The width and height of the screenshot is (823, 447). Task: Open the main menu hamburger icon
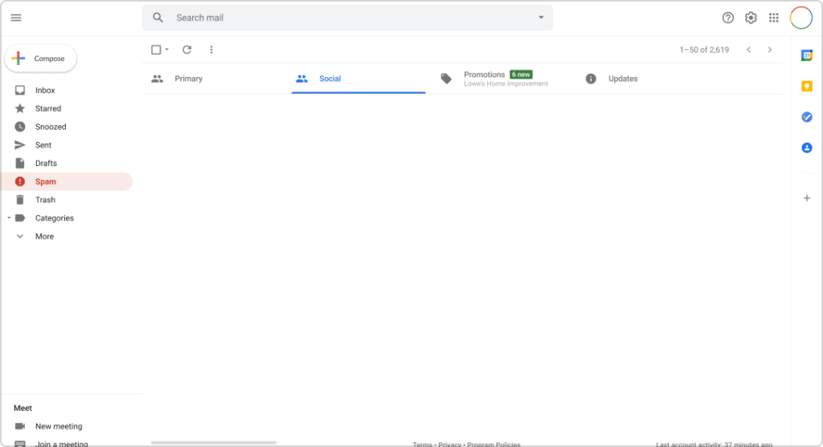coord(16,18)
